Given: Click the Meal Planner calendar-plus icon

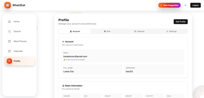Looking at the screenshot, I should tap(9, 41).
